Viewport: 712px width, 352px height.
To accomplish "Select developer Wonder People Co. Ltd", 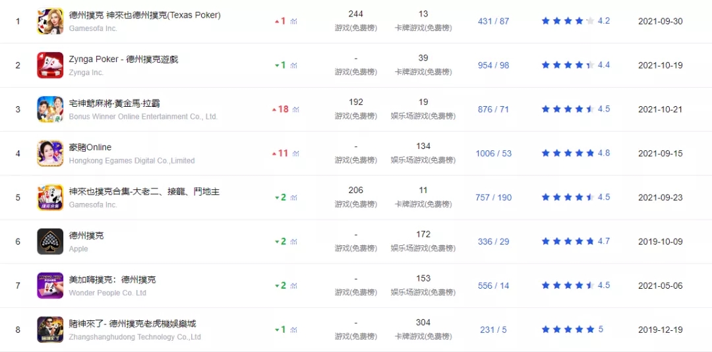I will point(107,293).
